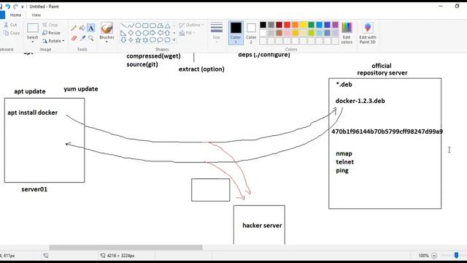
Task: Click the Select rectangle button
Action: pos(32,28)
